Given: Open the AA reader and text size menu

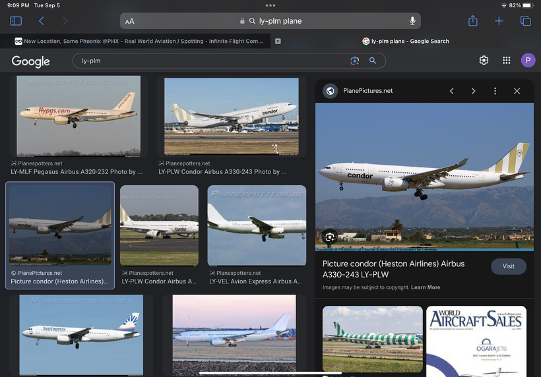Looking at the screenshot, I should tap(130, 21).
